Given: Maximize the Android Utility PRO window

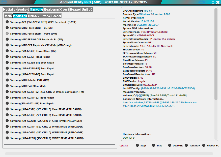Looking at the screenshot, I should (213, 2).
